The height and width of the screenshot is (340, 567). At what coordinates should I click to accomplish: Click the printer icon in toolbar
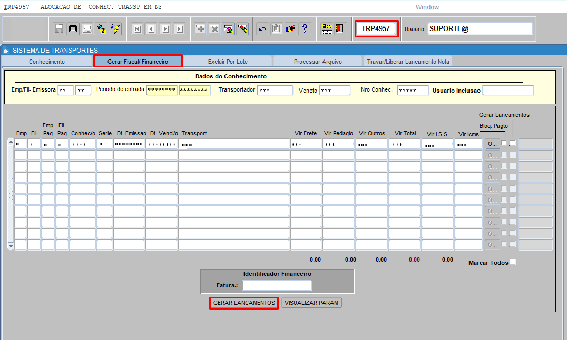click(x=87, y=29)
